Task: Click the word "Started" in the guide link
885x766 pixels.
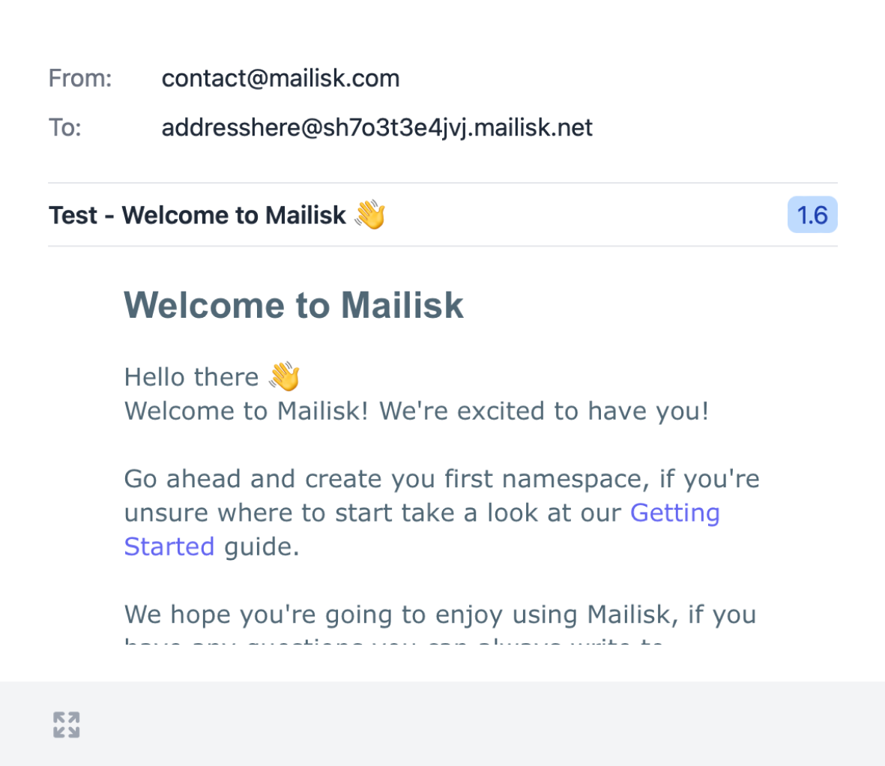Action: [169, 546]
